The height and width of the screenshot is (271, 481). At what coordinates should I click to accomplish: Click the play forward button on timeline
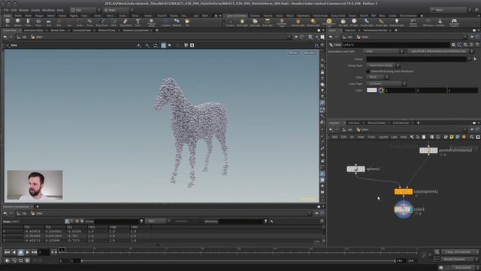pyautogui.click(x=27, y=252)
